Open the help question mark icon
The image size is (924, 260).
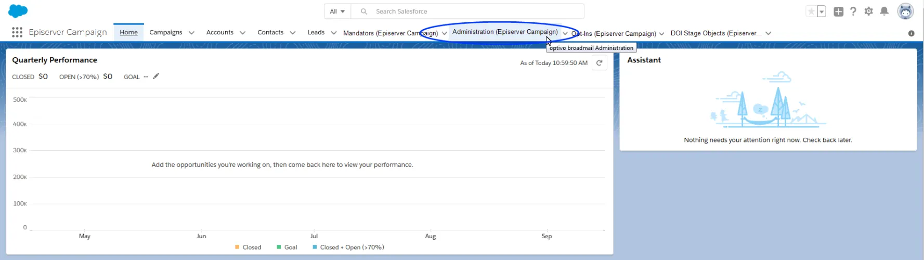(853, 11)
